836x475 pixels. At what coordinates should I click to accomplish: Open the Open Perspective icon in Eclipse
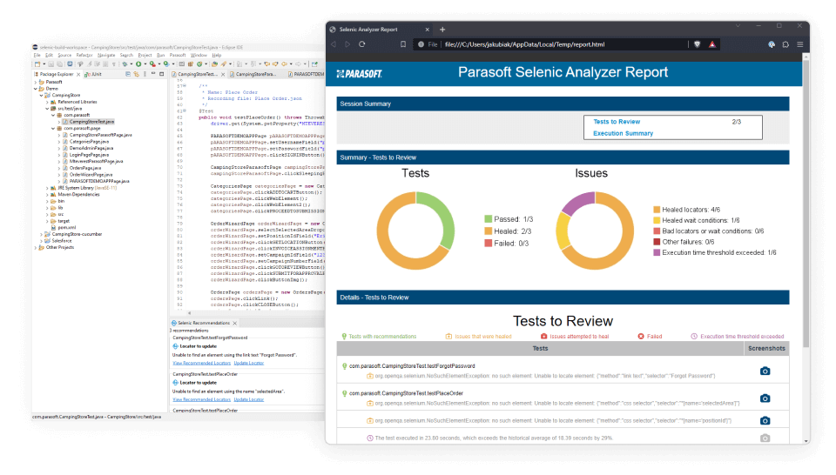click(314, 64)
